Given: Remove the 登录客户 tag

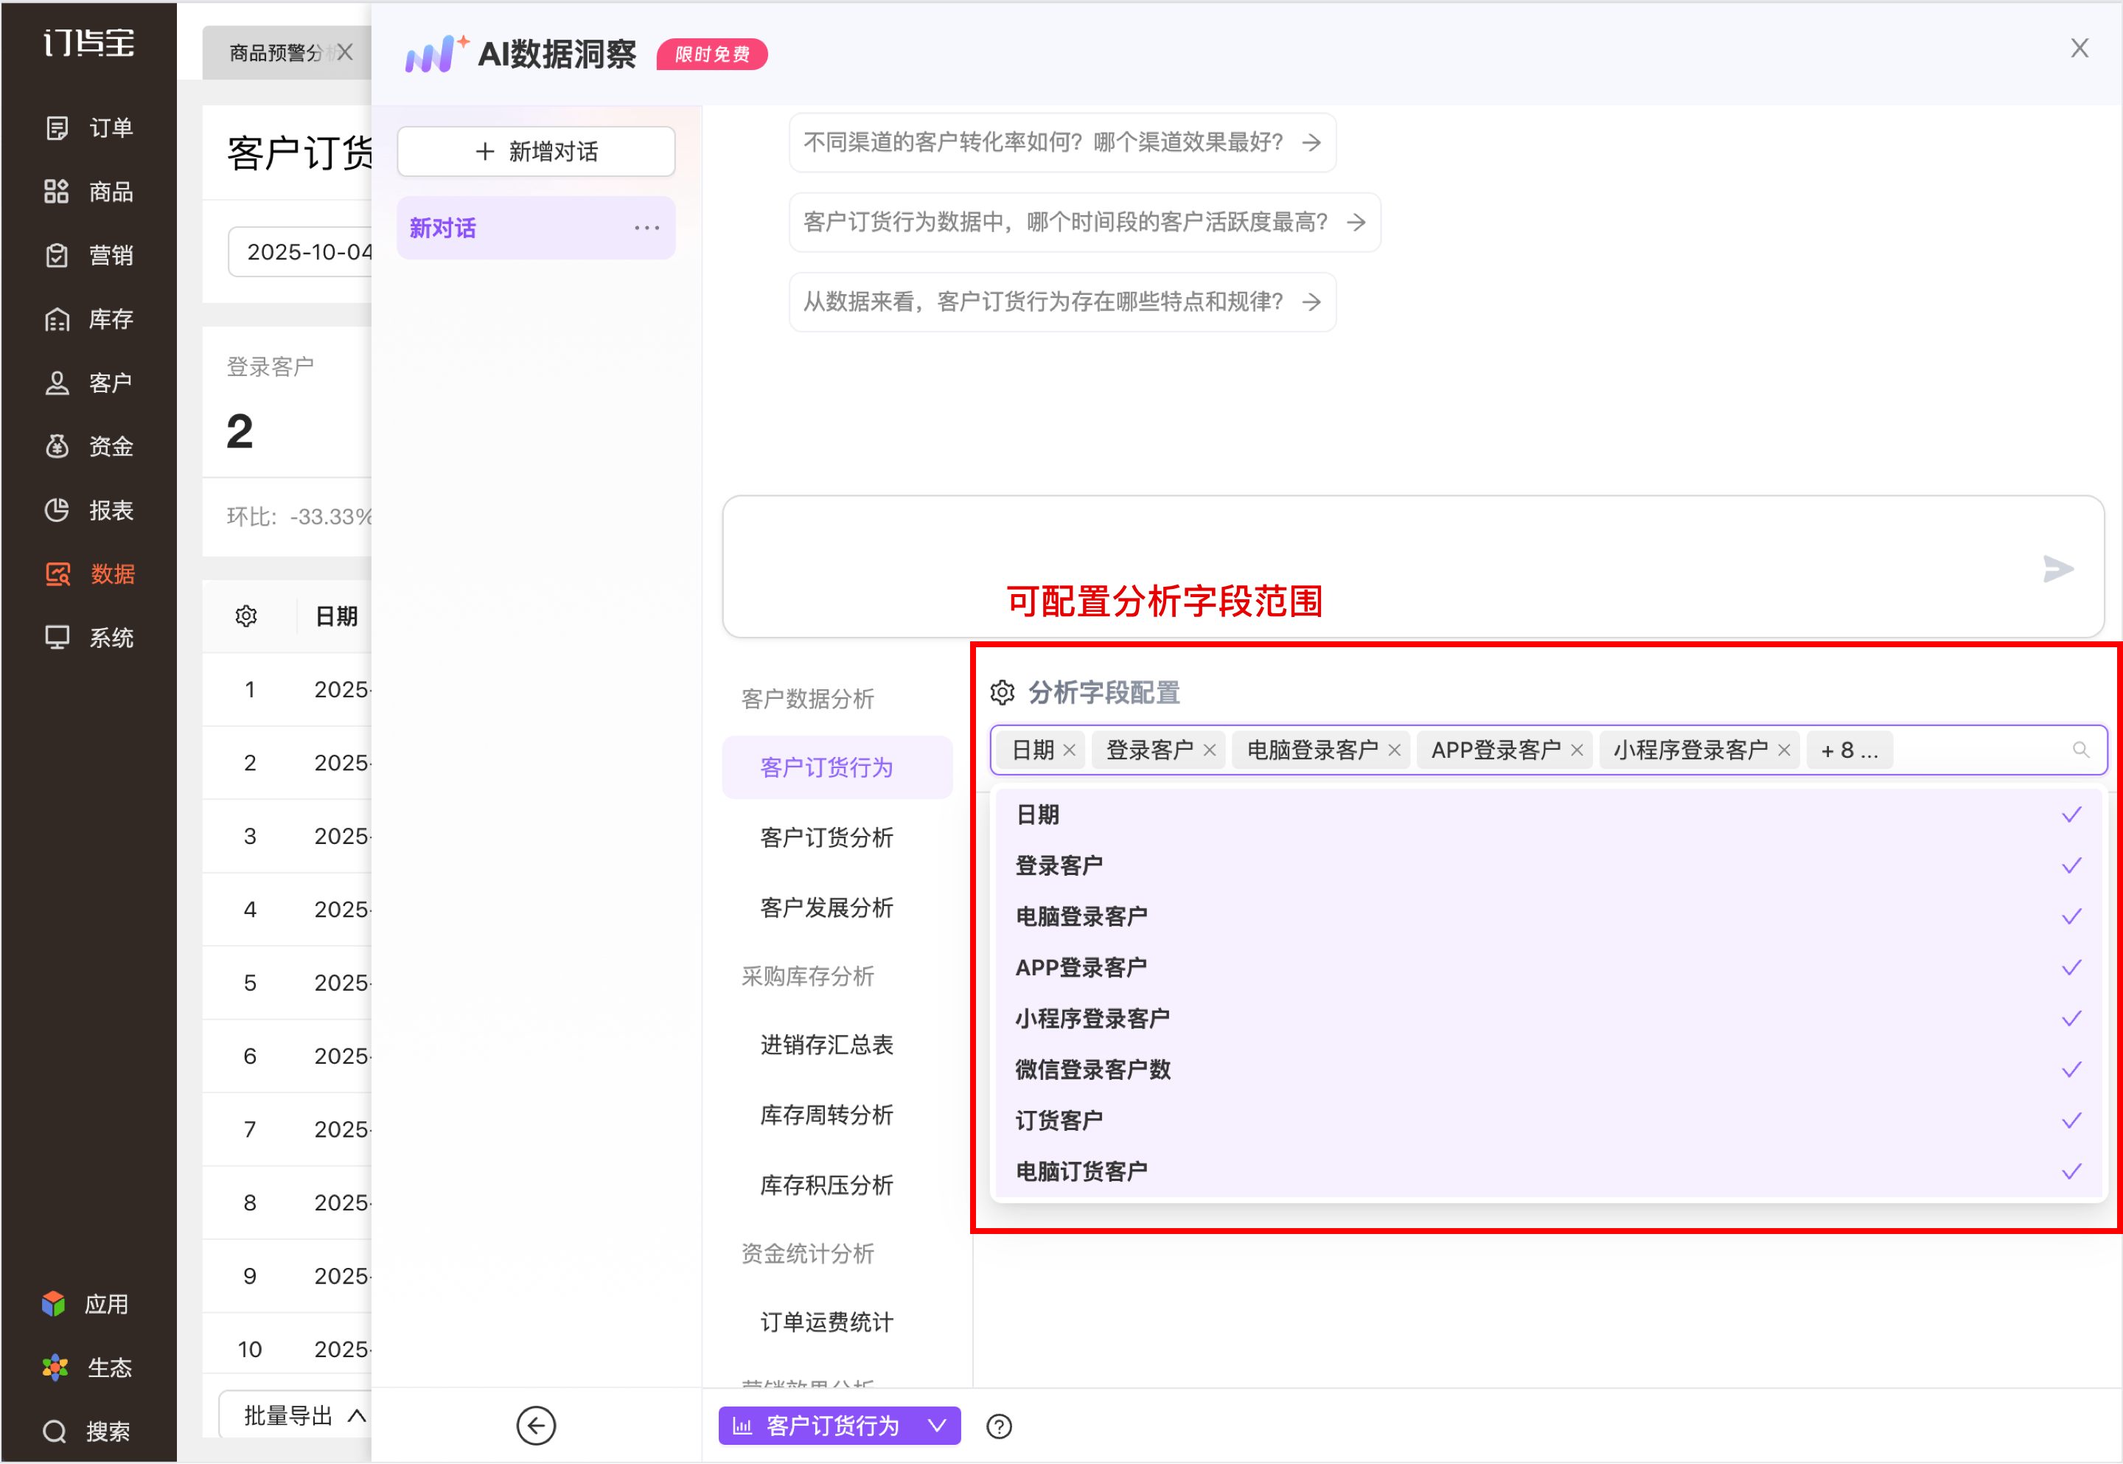Looking at the screenshot, I should (x=1210, y=750).
